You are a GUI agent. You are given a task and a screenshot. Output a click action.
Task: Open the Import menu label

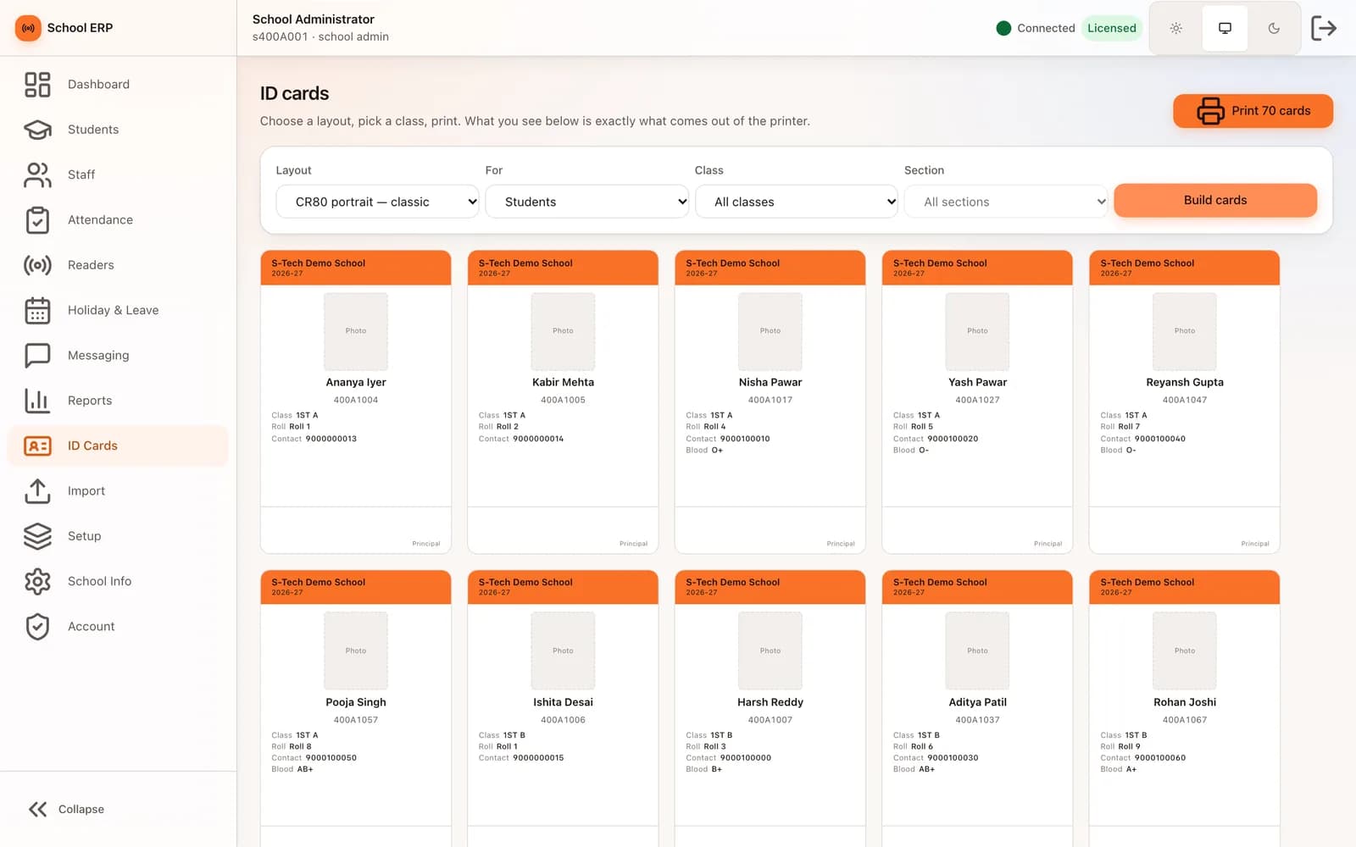86,491
